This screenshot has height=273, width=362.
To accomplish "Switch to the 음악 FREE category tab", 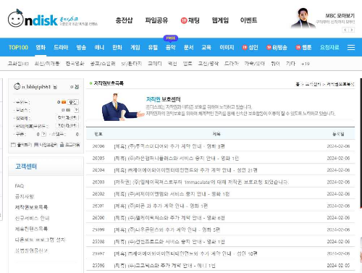I will click(171, 47).
